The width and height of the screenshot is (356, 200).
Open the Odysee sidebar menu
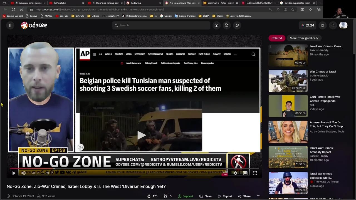(x=10, y=25)
